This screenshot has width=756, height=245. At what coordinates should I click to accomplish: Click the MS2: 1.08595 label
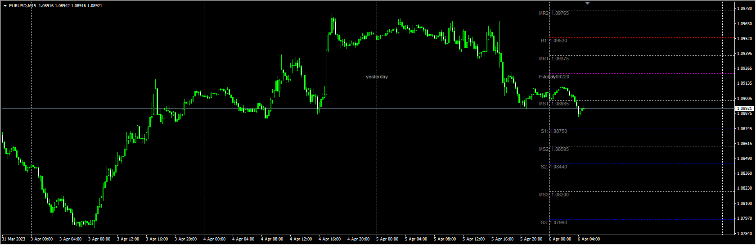click(554, 150)
